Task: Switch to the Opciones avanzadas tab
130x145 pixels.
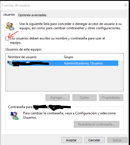Action: tap(32, 15)
